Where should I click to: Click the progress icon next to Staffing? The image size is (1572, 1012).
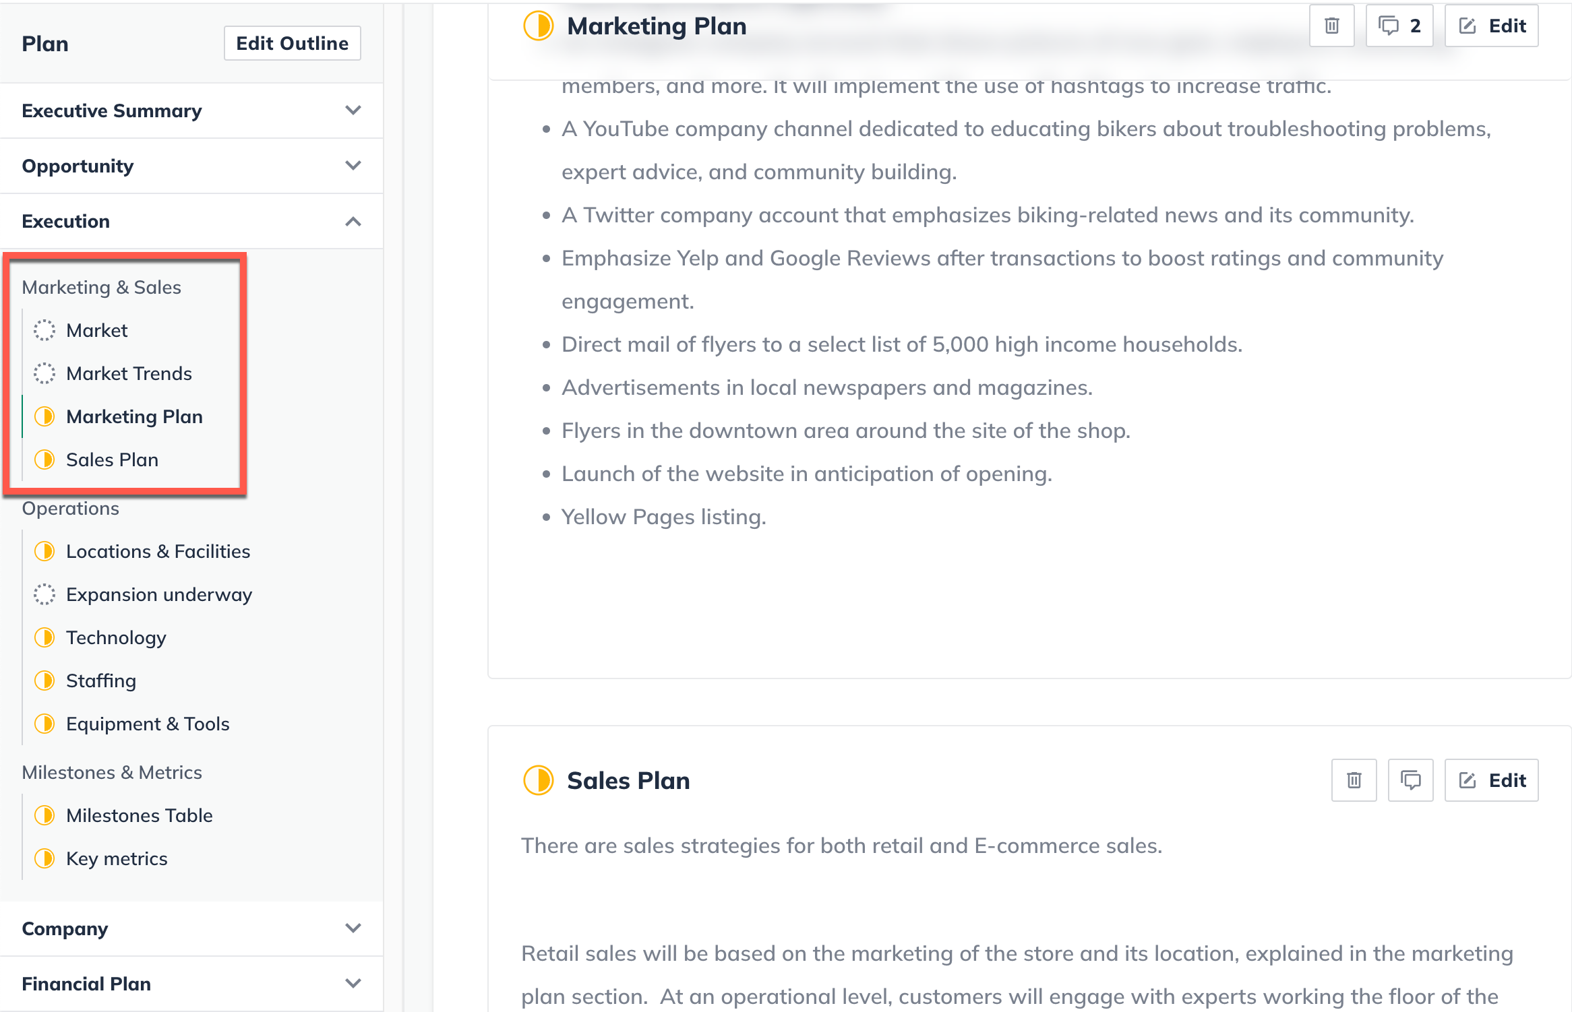(x=44, y=681)
